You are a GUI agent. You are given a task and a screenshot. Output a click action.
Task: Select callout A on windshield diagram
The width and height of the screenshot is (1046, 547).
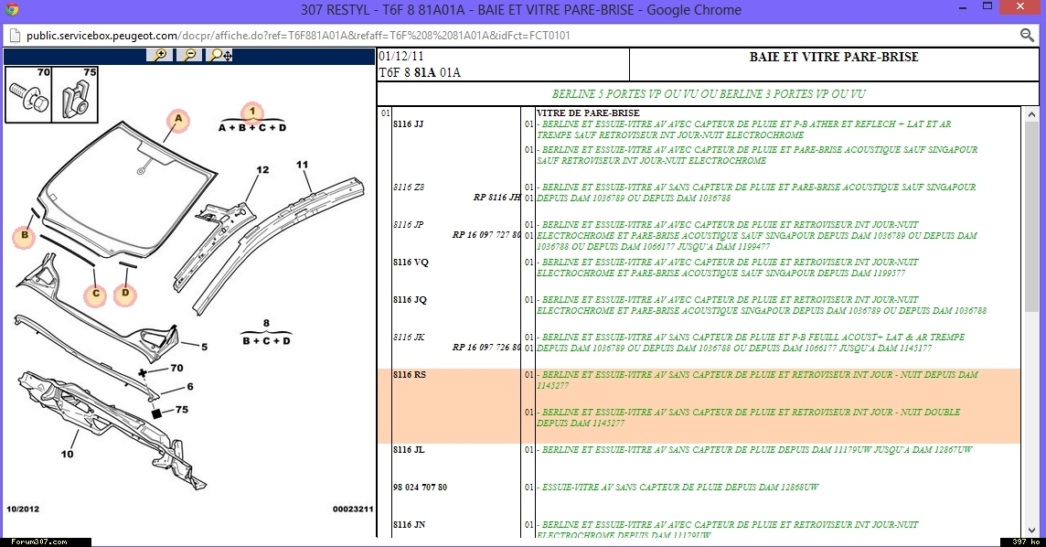click(x=178, y=120)
